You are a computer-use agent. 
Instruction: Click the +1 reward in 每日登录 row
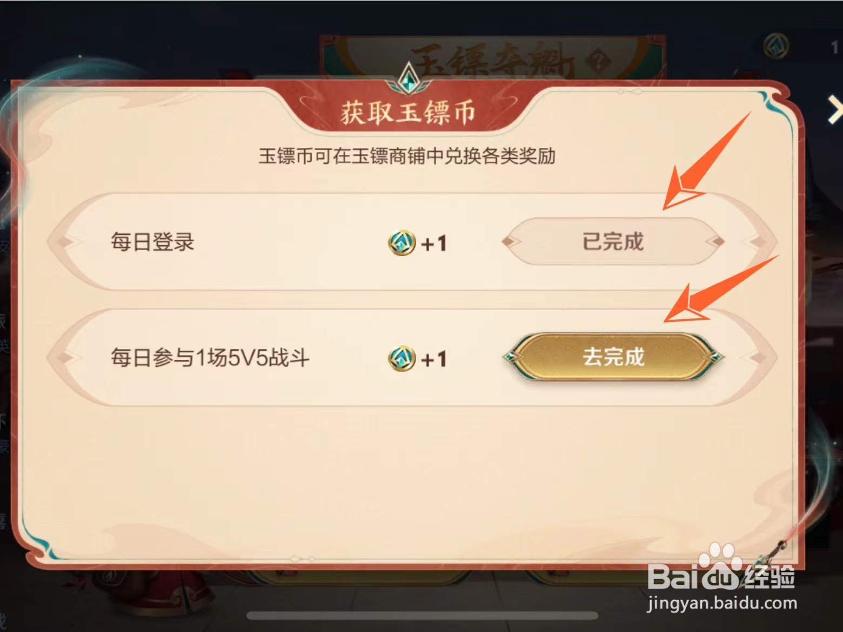coord(433,244)
